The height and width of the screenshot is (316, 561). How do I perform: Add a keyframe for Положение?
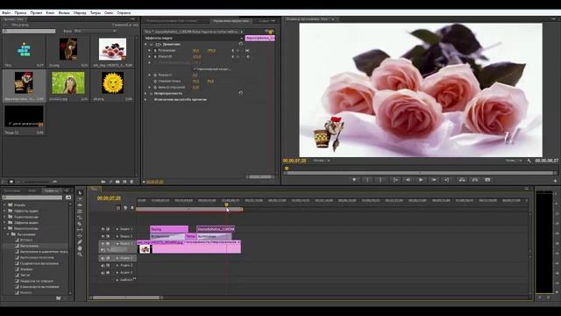pos(238,51)
